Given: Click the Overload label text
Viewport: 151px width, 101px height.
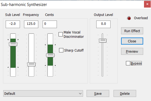Looking at the screenshot, I should pos(141,18).
